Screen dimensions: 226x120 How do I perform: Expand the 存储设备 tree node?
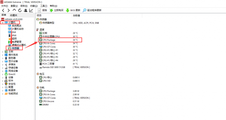(x=3, y=68)
